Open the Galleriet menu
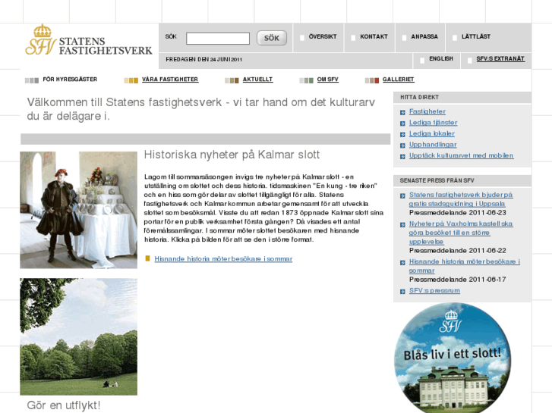 398,80
